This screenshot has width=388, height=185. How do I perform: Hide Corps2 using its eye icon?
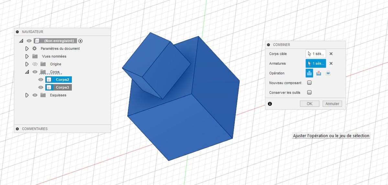pos(41,80)
